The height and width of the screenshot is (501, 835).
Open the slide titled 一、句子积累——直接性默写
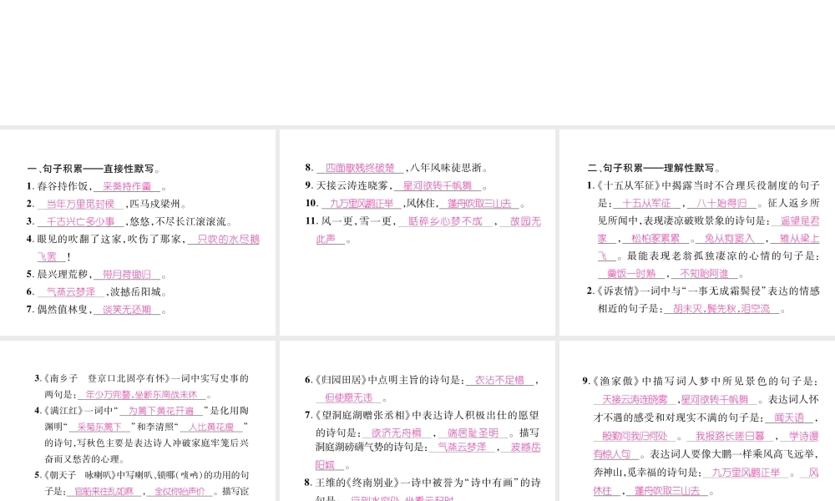(138, 232)
